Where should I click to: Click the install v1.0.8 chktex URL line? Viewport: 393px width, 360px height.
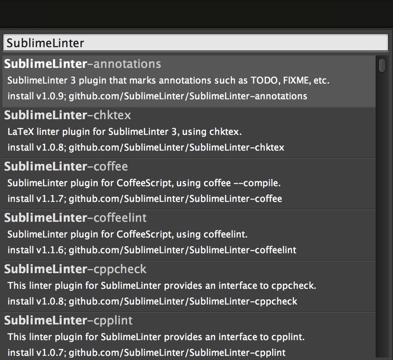[146, 147]
